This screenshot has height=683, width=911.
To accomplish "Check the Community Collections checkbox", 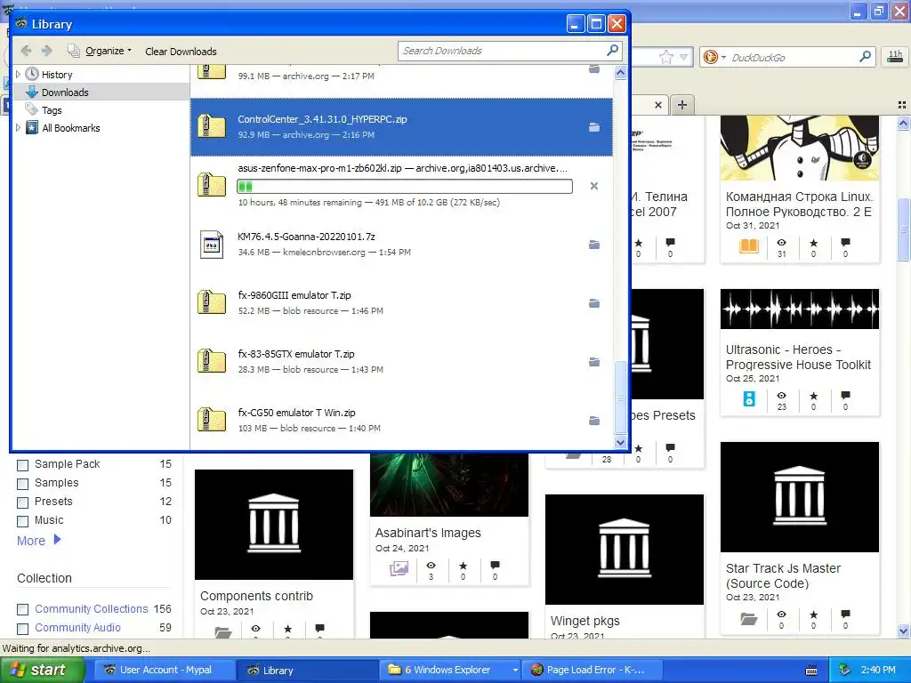I will (x=22, y=609).
